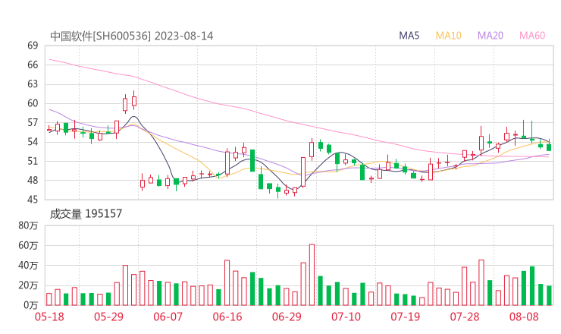
Task: Click the highest candlestick near price 61
Action: (x=134, y=100)
